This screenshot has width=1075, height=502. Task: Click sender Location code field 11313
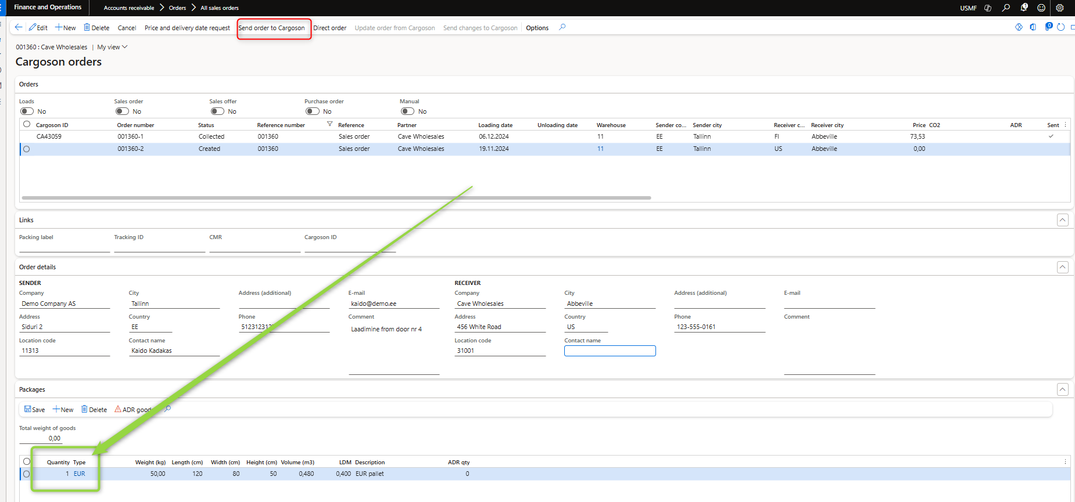(64, 351)
